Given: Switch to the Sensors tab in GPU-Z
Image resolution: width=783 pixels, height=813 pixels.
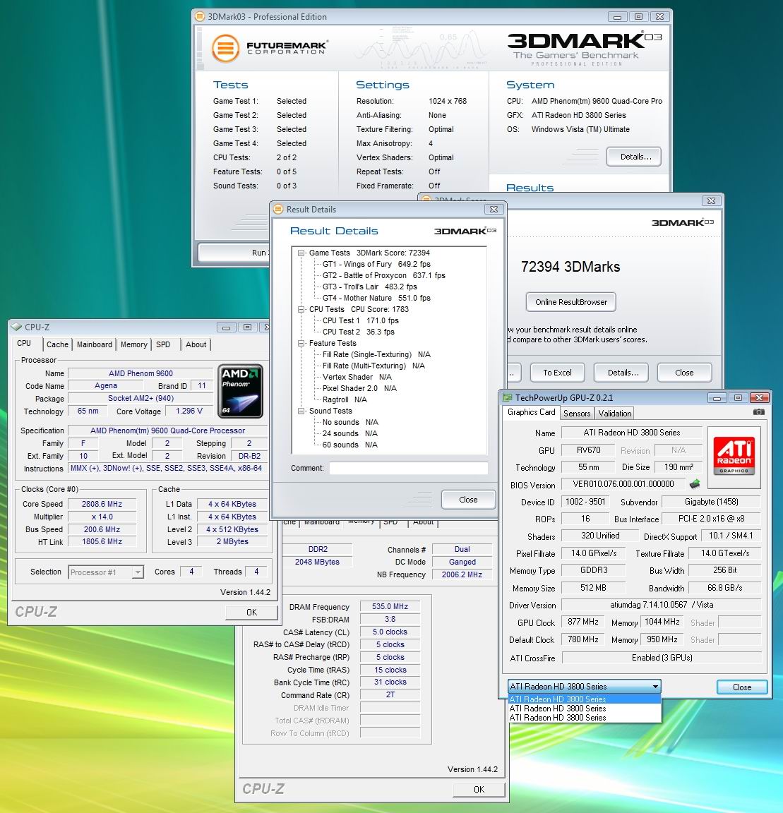Looking at the screenshot, I should [x=577, y=414].
